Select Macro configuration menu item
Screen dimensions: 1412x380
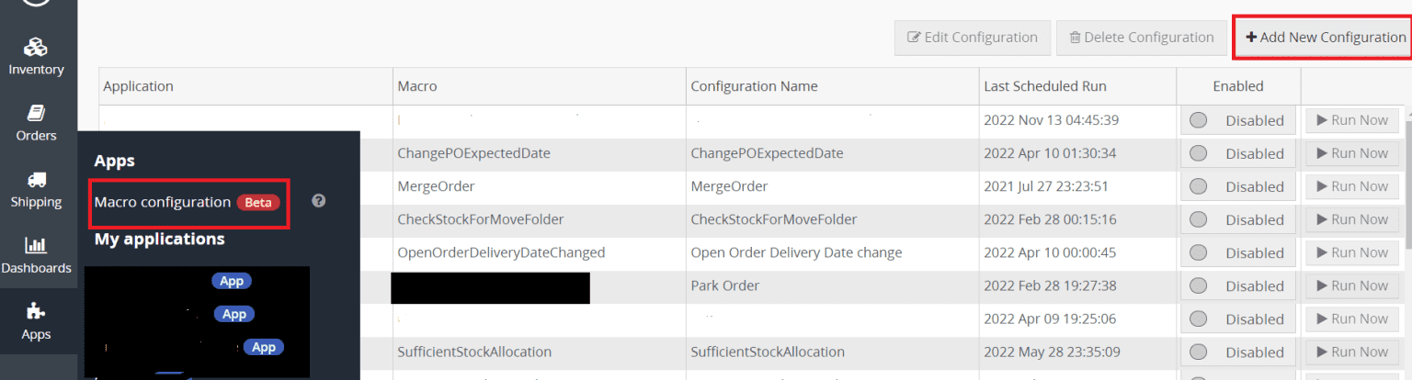pos(163,202)
